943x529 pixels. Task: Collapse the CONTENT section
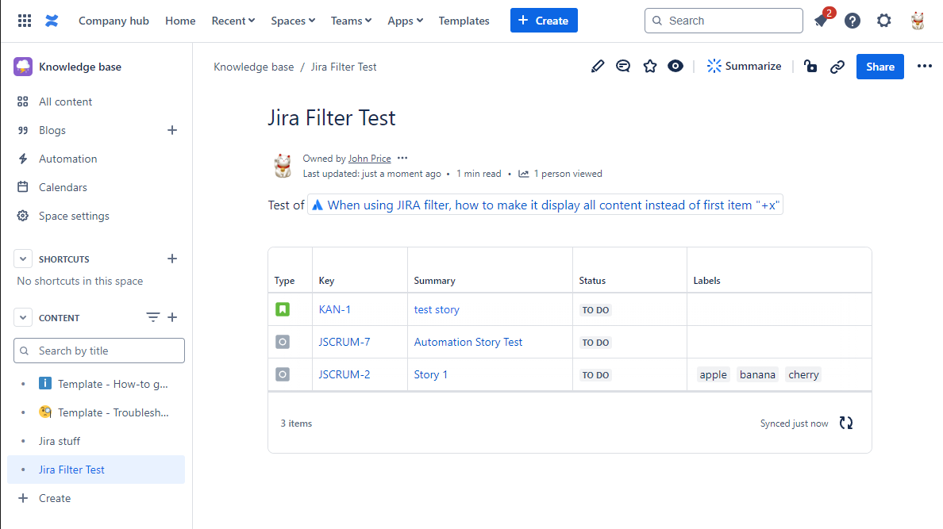(22, 317)
